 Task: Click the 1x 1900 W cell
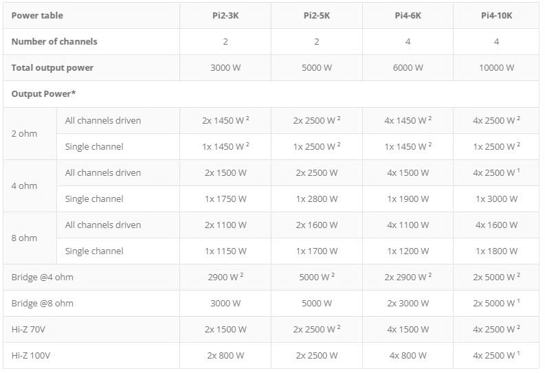408,199
